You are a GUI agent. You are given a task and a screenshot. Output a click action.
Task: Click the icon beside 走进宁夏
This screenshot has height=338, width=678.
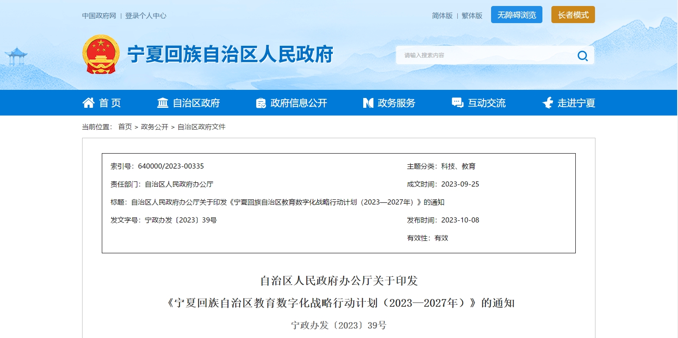[548, 103]
